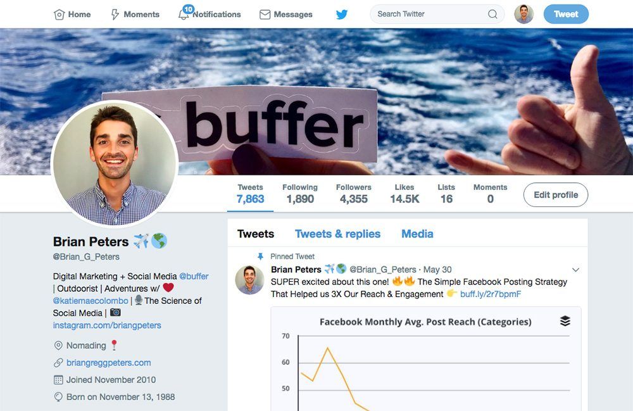Open Messages envelope icon
Viewport: 633px width, 411px height.
point(265,15)
